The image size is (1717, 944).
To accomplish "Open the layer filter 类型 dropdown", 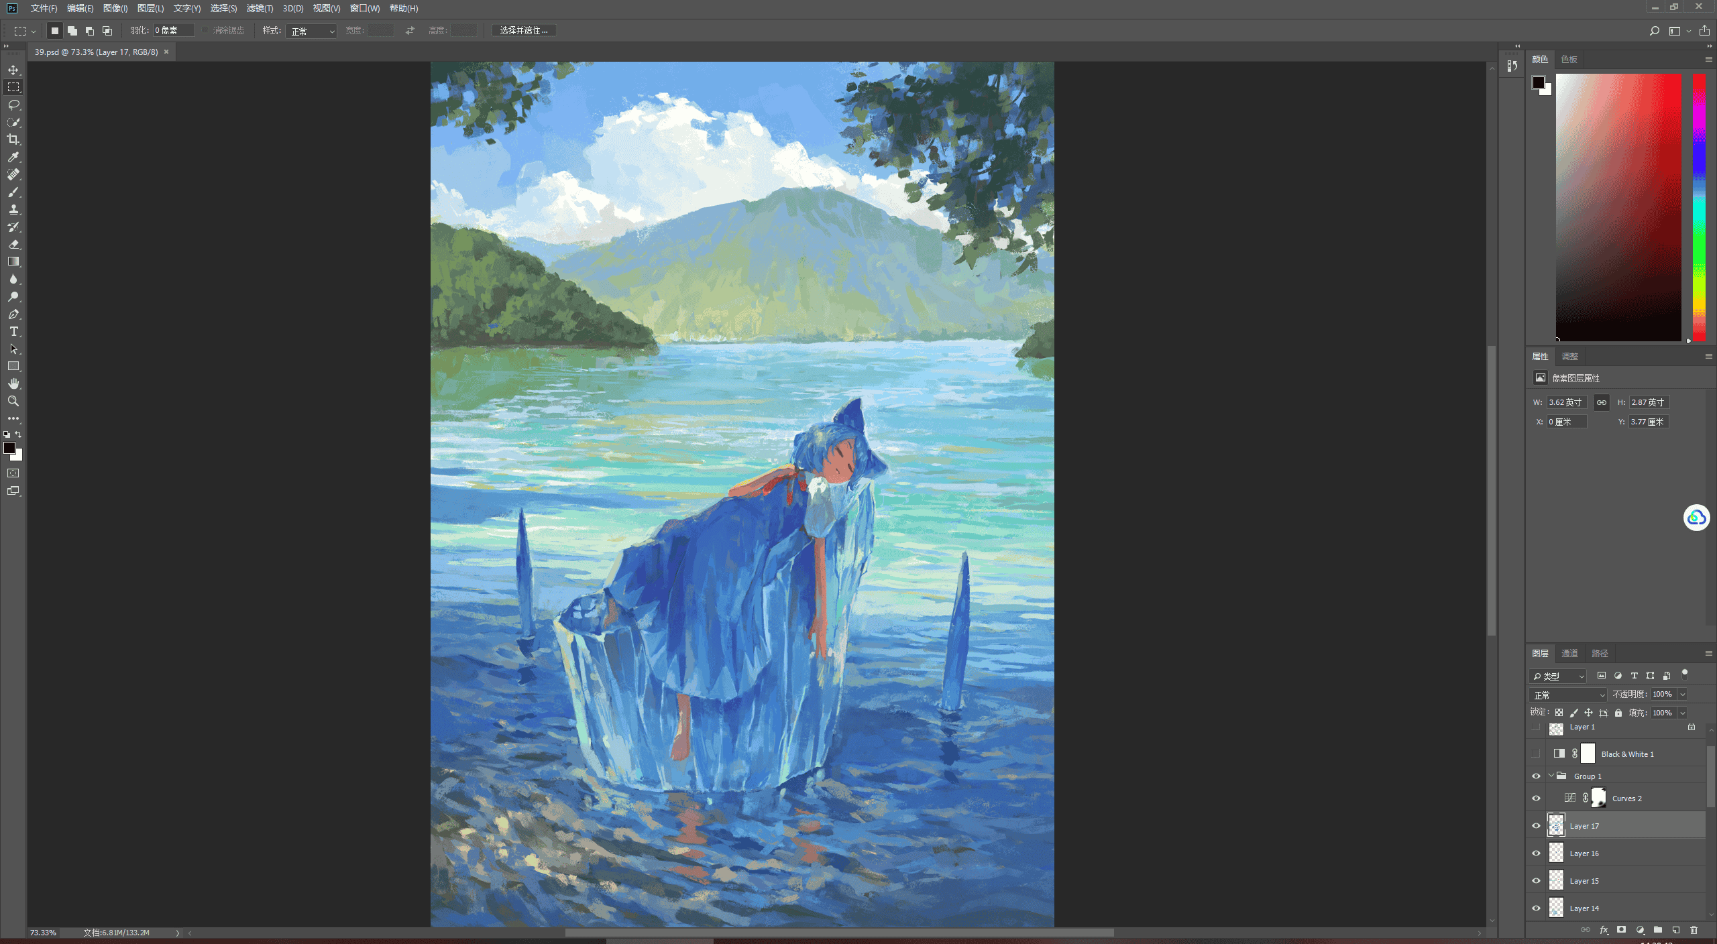I will click(x=1558, y=676).
